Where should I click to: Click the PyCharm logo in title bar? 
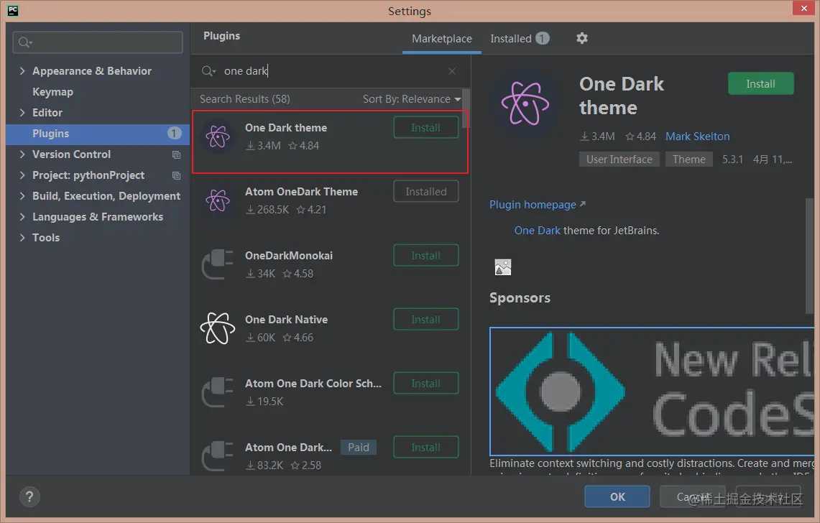pyautogui.click(x=13, y=10)
